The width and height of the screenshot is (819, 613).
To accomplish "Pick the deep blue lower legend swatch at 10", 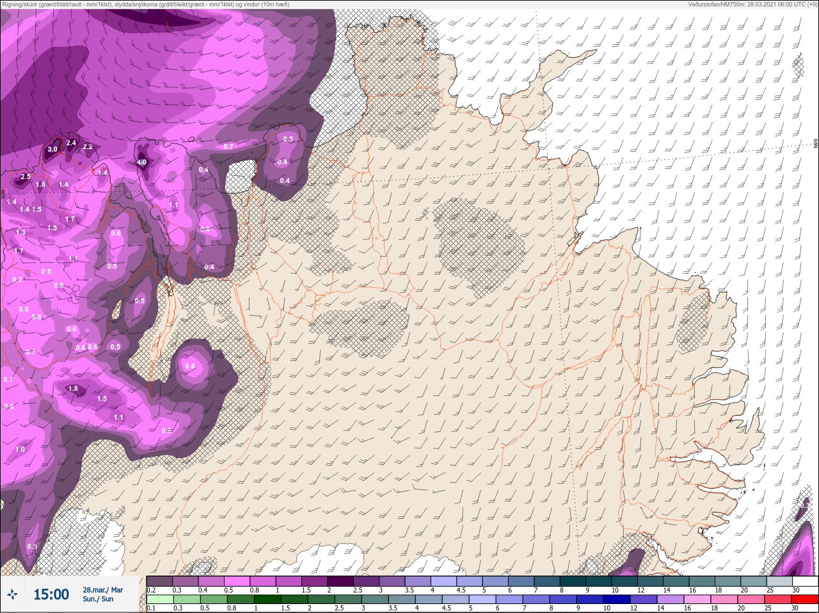I will coord(617,600).
